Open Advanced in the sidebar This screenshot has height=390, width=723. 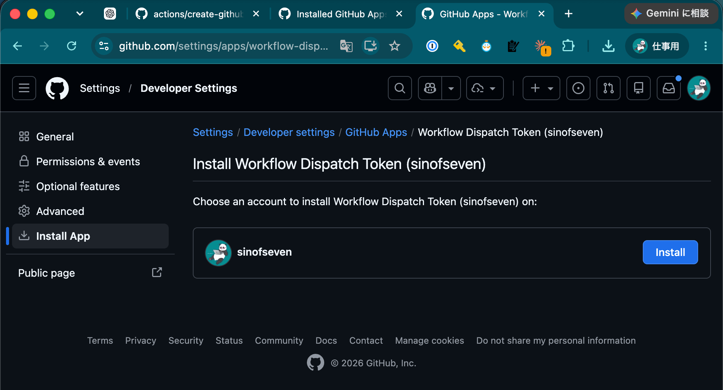point(90,211)
